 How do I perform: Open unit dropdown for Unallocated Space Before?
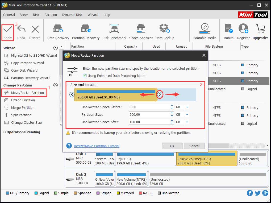(187, 107)
